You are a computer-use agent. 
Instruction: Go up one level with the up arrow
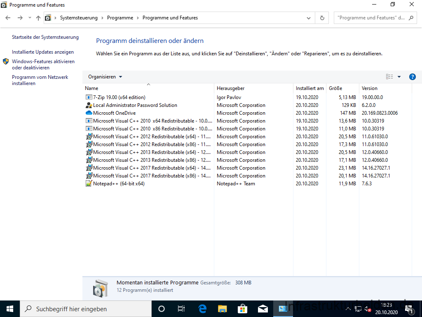(38, 18)
